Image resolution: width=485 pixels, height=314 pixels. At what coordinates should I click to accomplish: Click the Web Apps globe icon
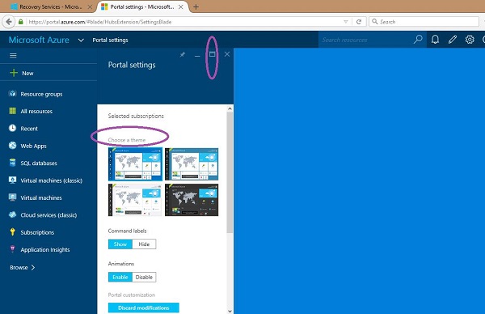(12, 145)
